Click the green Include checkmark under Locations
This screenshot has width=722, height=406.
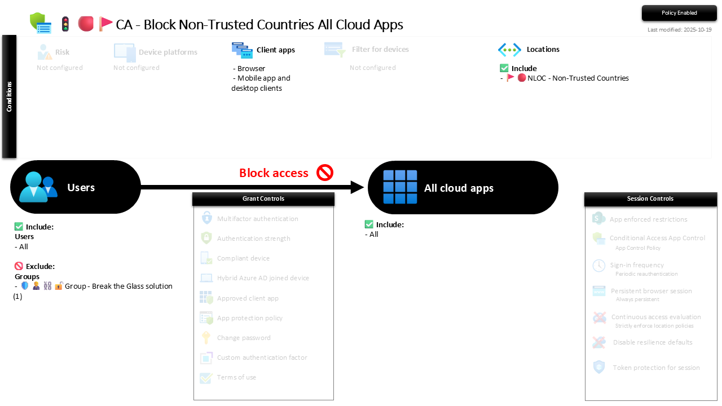pyautogui.click(x=504, y=68)
